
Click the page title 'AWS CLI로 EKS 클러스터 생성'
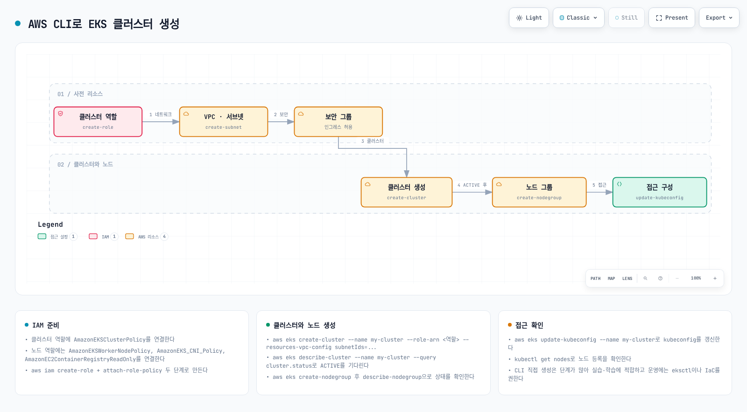click(x=104, y=24)
